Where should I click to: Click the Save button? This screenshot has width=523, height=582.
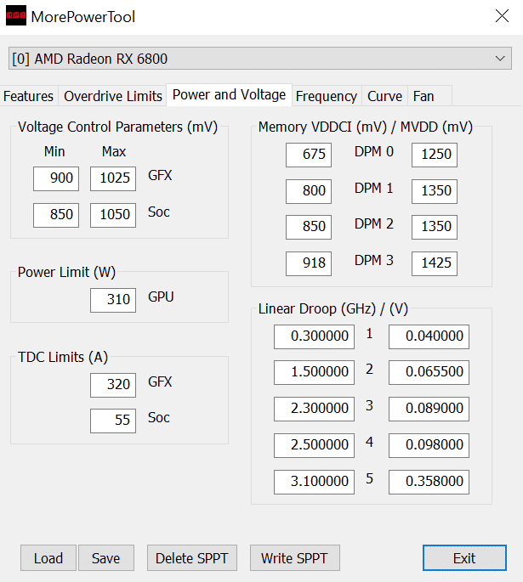coord(105,558)
